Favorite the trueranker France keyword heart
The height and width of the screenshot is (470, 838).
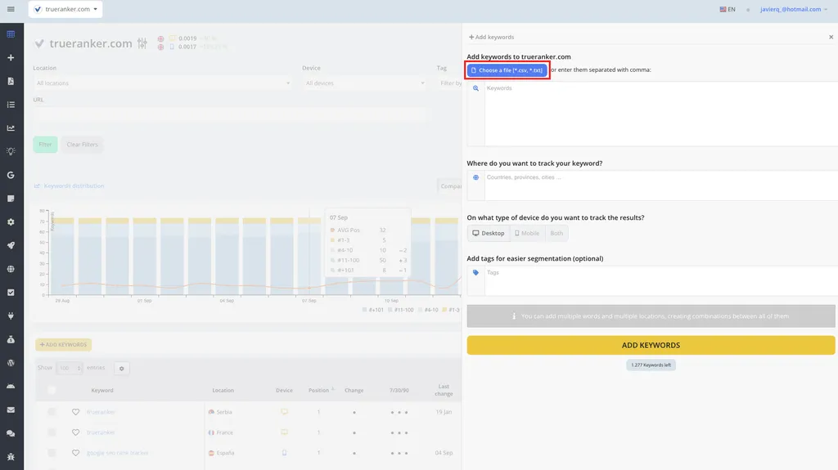(x=75, y=432)
